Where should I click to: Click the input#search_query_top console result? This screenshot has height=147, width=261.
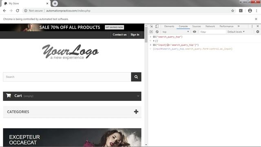192,49
